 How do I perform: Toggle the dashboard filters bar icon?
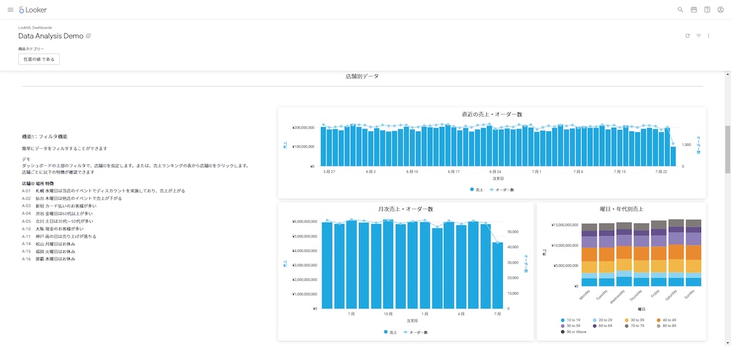pos(698,35)
